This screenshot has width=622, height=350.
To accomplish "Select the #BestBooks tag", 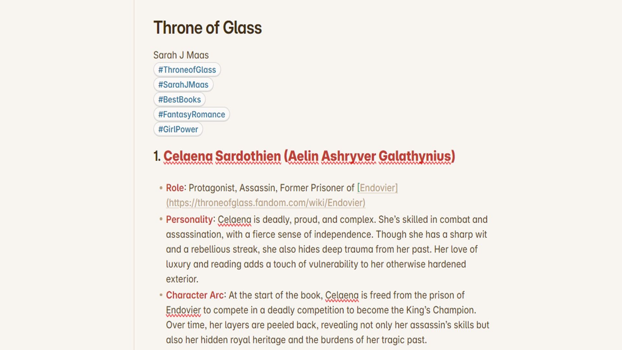I will coord(179,99).
